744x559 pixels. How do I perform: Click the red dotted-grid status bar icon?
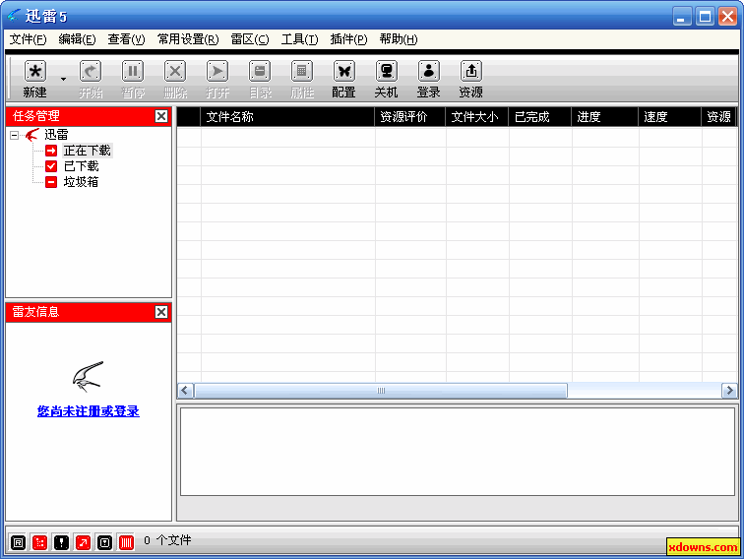point(39,542)
